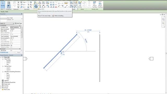Collapse the Constraints section

coord(20,26)
